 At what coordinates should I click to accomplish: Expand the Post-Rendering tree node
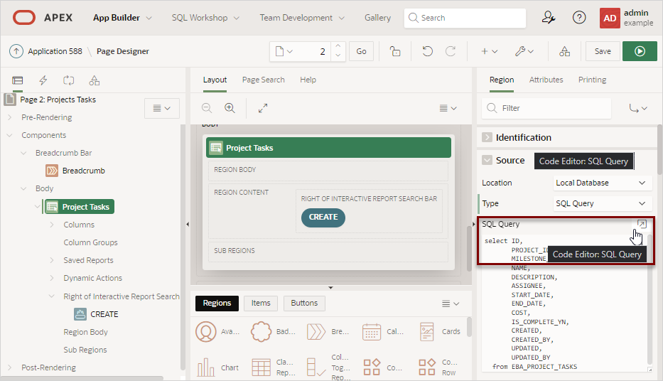pyautogui.click(x=10, y=367)
